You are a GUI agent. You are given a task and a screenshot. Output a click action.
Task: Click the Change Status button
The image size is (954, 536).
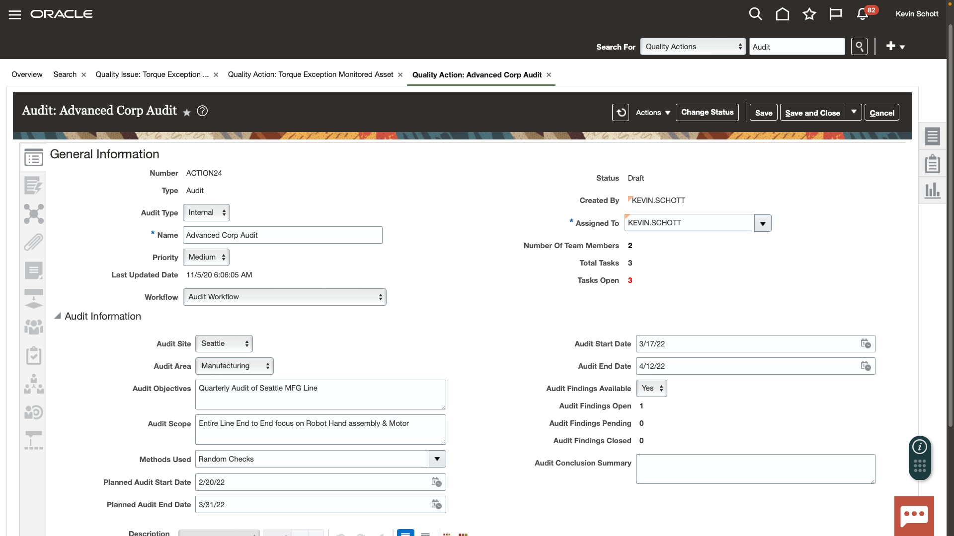(707, 112)
